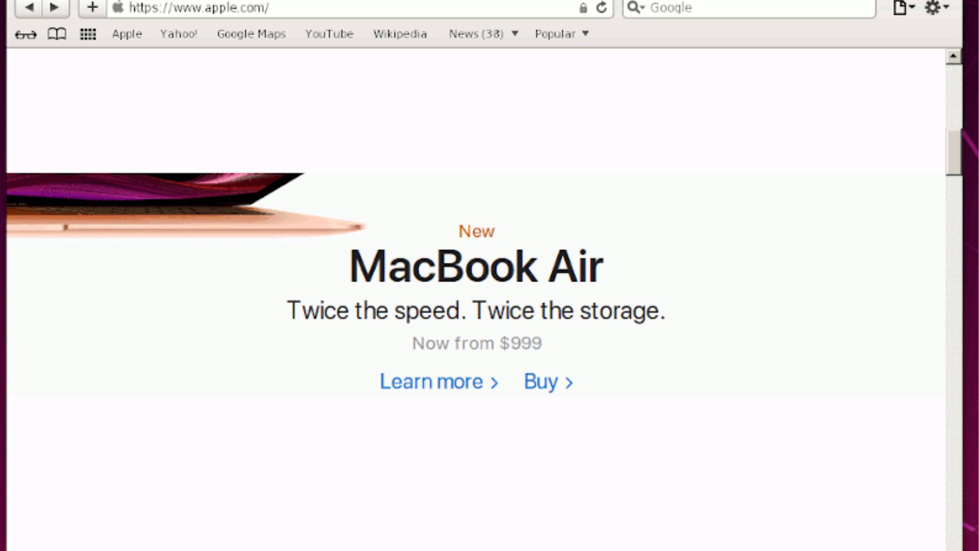Select the Apple bookmark link
This screenshot has width=979, height=551.
pos(127,34)
